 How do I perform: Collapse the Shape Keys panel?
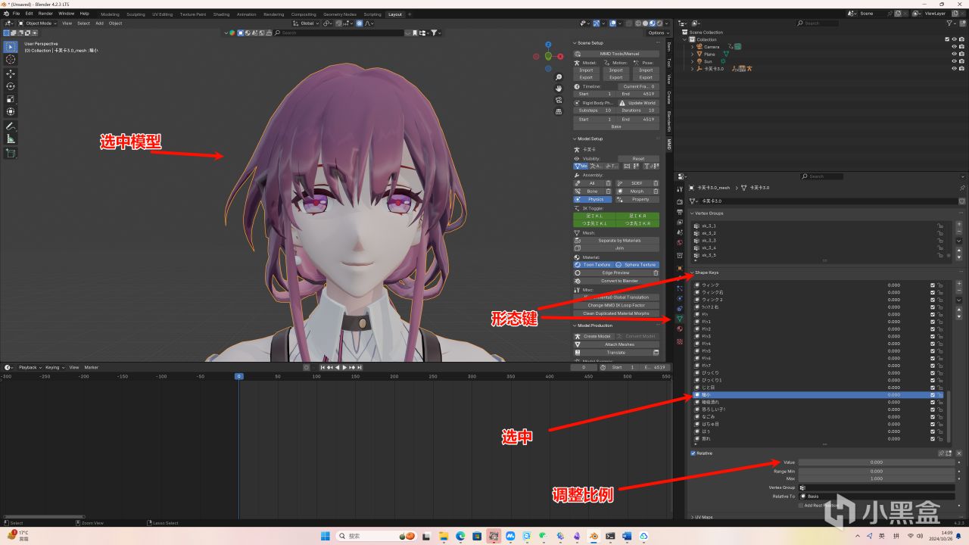[x=692, y=272]
